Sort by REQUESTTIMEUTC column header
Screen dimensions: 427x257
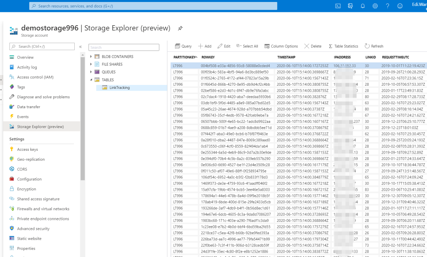[395, 57]
